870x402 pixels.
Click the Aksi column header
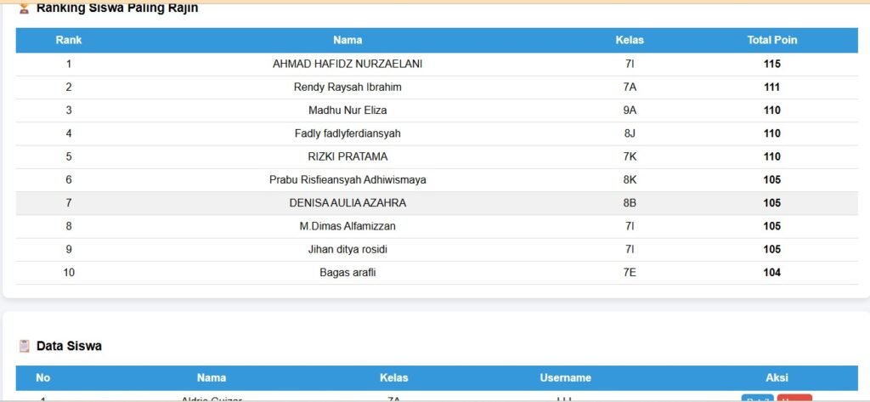(x=777, y=377)
